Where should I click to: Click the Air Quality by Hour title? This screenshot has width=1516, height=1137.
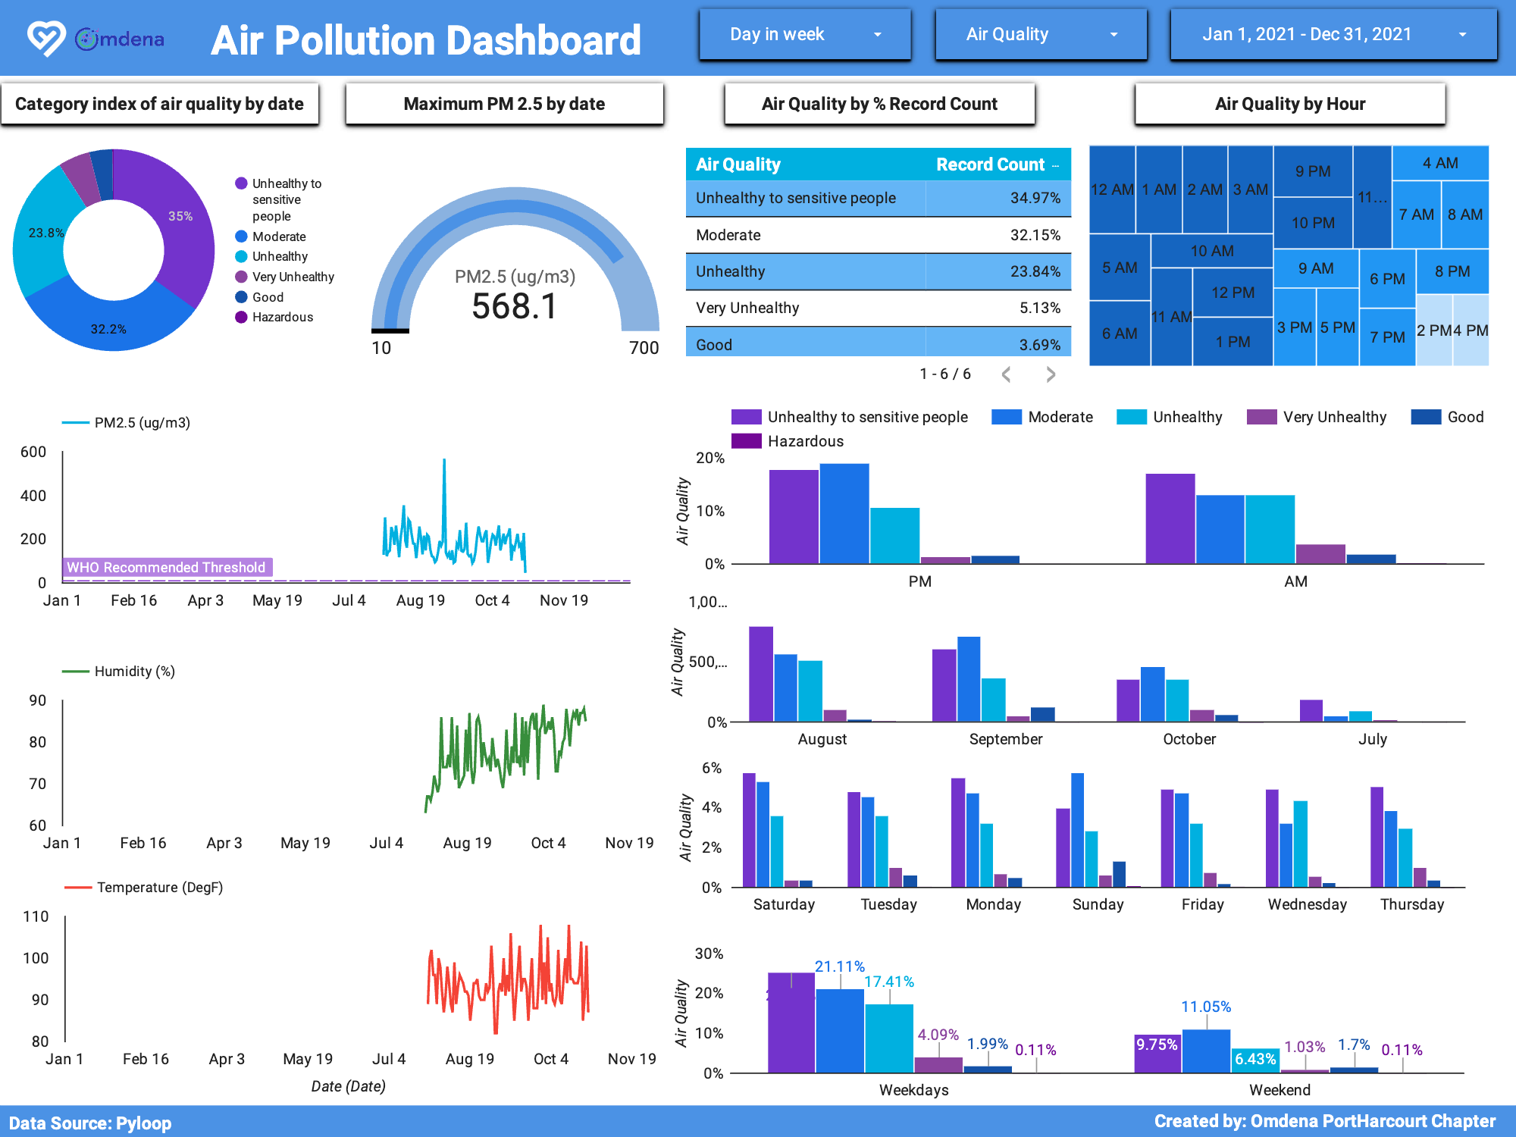tap(1290, 104)
